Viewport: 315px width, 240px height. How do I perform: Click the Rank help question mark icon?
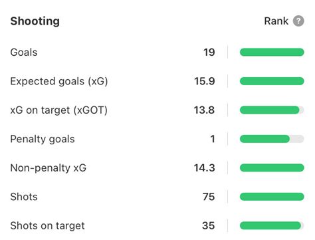tap(298, 21)
